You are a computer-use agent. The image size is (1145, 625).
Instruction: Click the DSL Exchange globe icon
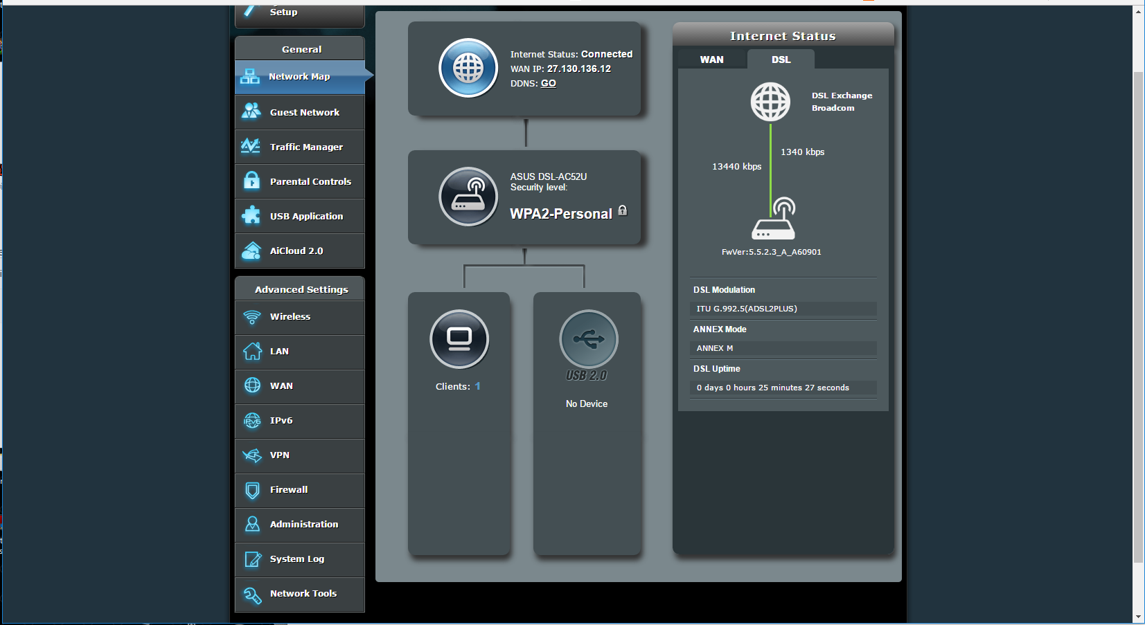pyautogui.click(x=770, y=102)
